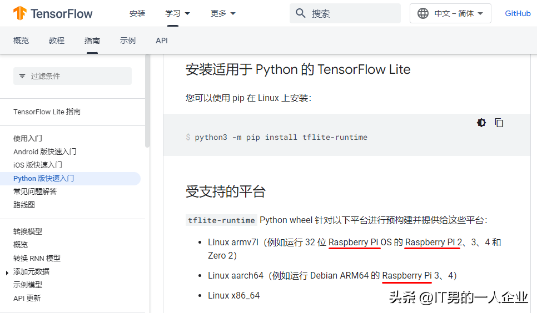Click the filter icon in sidebar
Screen dimensions: 537x313
(22, 76)
